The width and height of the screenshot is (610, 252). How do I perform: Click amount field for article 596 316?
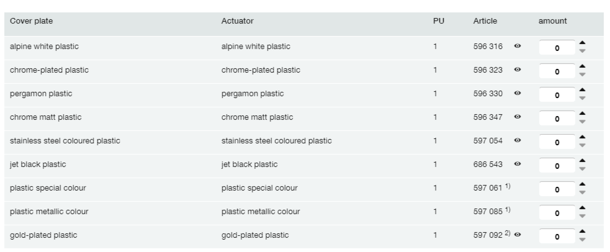(557, 48)
